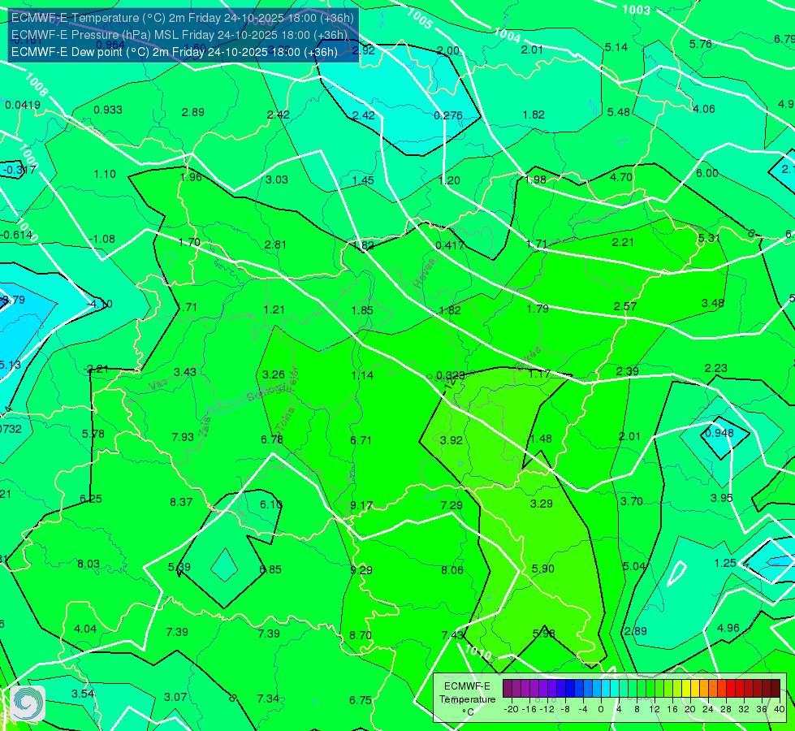The width and height of the screenshot is (795, 731).
Task: Click the dew point value 0.933
Action: pos(108,110)
